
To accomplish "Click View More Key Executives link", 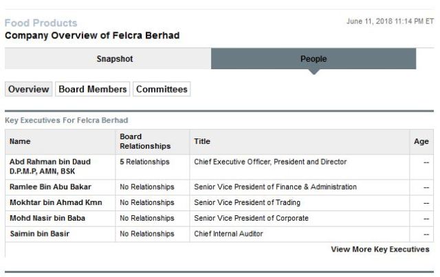I will [x=379, y=250].
